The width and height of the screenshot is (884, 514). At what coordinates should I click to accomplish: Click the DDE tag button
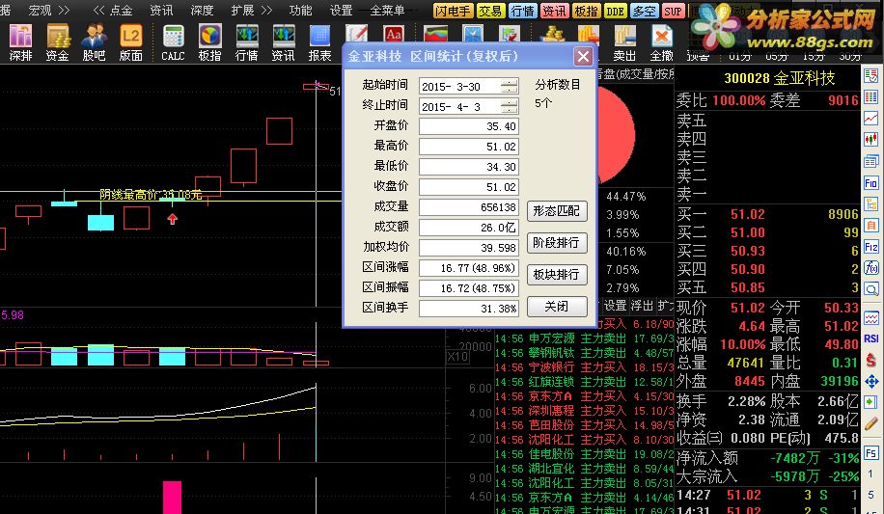coord(615,11)
